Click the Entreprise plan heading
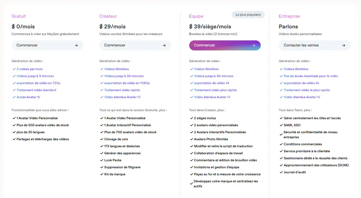Image resolution: width=361 pixels, height=198 pixels. click(289, 16)
